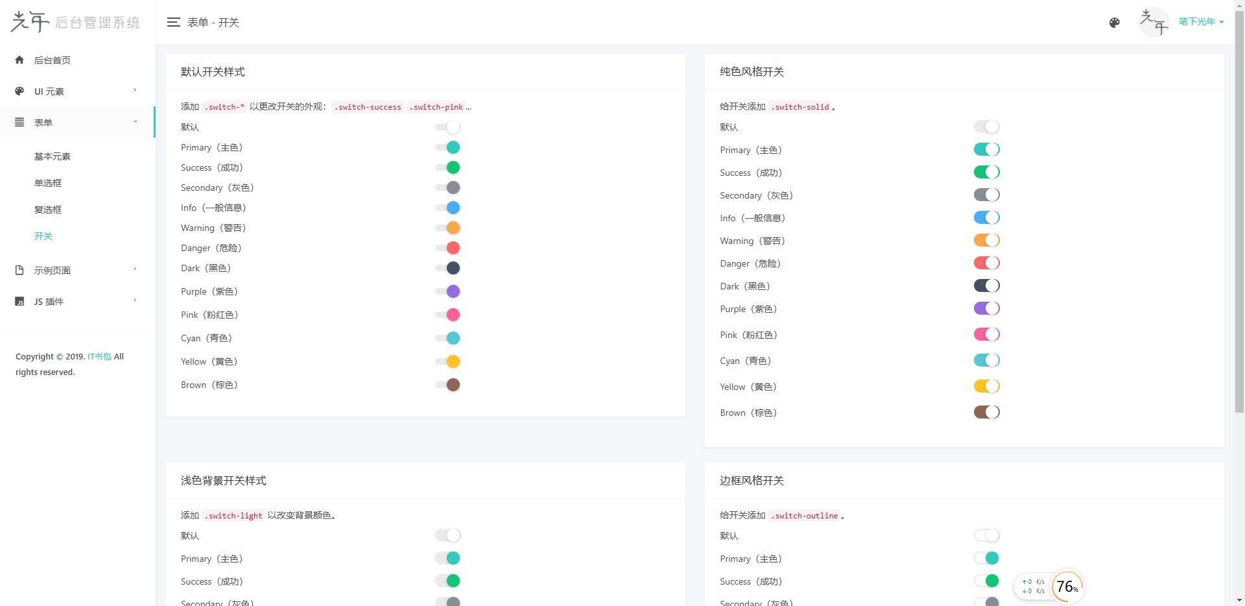Click the hamburger menu toggle icon
This screenshot has width=1245, height=606.
pos(173,23)
